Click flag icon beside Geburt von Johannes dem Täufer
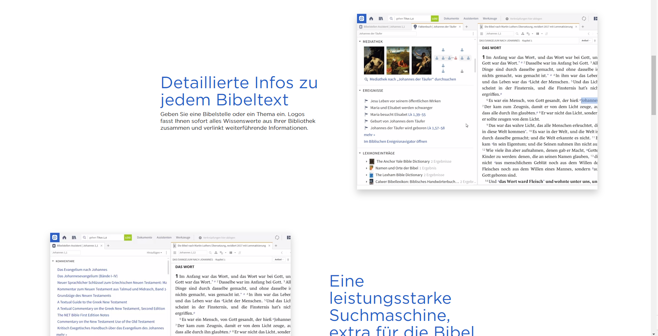Screen dimensions: 658x336 click(366, 121)
